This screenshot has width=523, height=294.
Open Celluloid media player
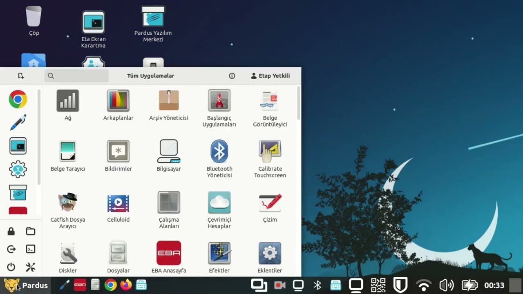pos(118,207)
